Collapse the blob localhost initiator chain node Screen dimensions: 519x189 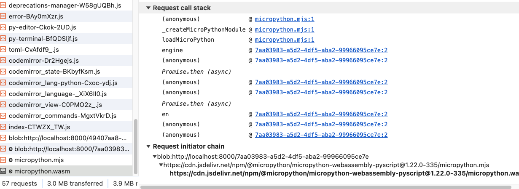coord(155,157)
